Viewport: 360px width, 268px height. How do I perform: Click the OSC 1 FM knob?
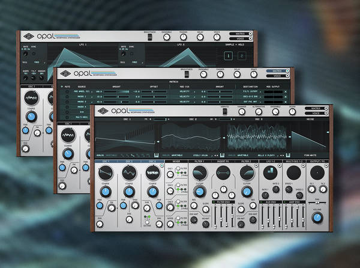112,208
